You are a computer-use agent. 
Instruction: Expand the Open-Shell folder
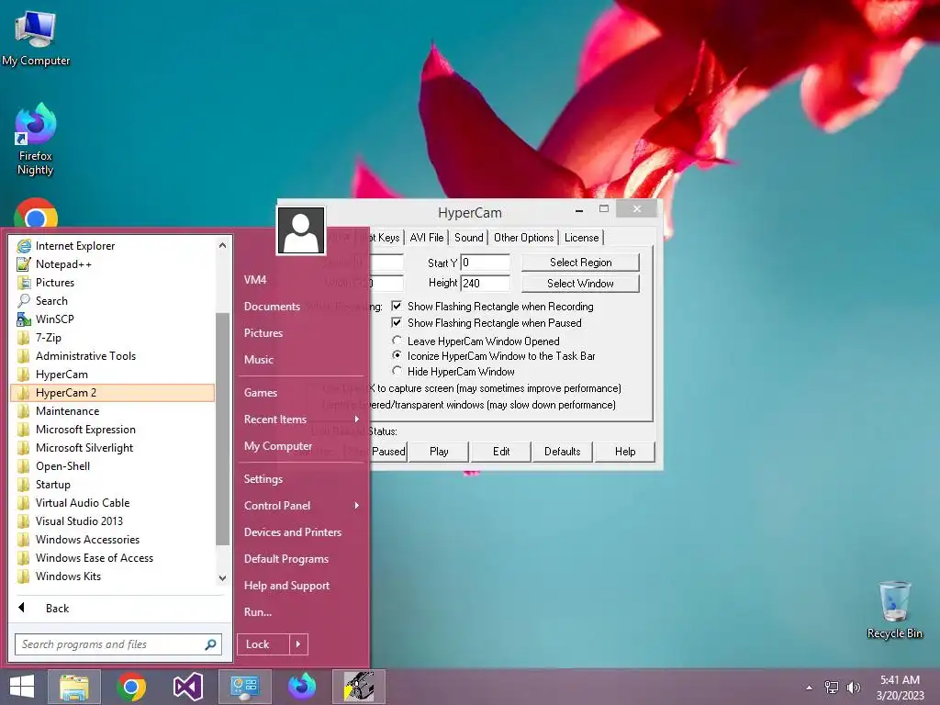(x=113, y=466)
